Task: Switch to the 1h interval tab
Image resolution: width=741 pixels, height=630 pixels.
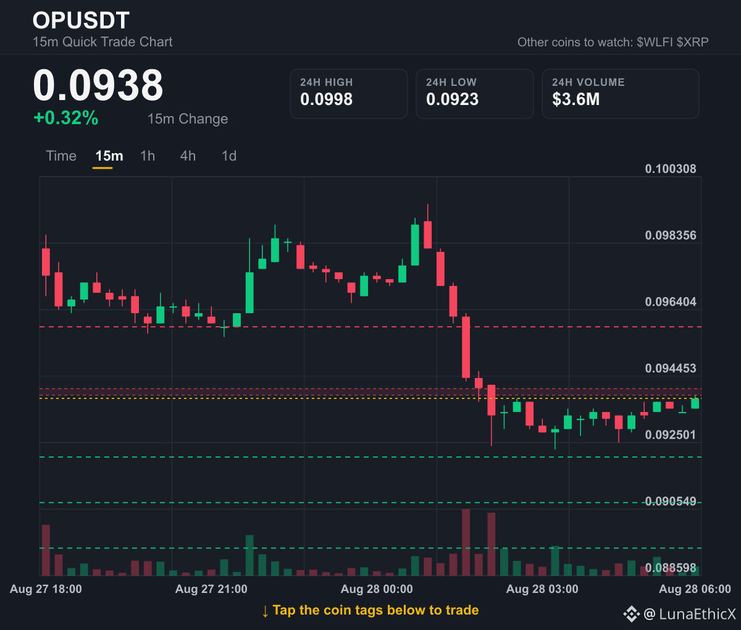Action: tap(148, 156)
